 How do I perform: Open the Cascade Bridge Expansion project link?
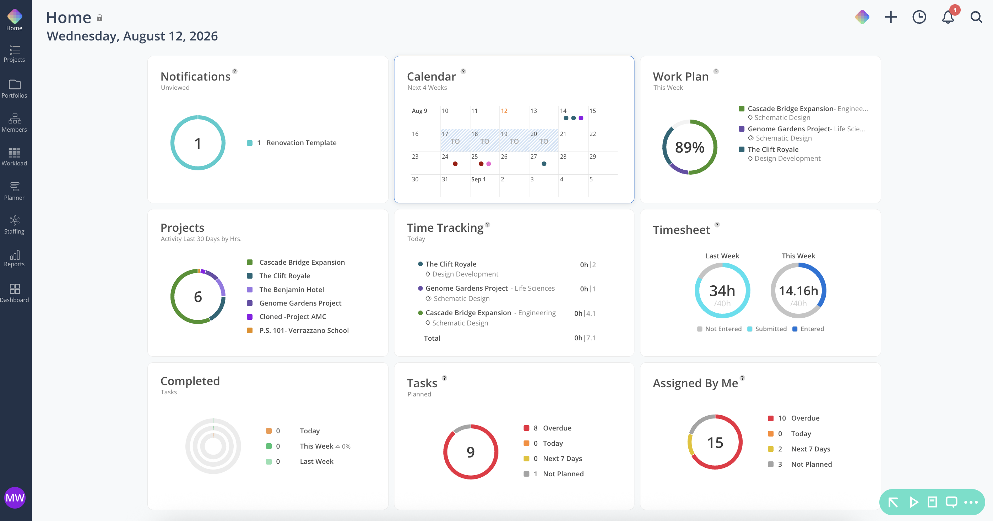(302, 262)
